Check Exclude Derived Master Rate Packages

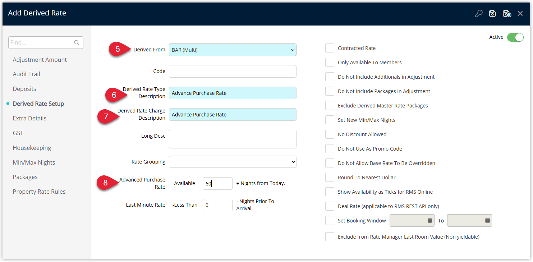click(330, 106)
